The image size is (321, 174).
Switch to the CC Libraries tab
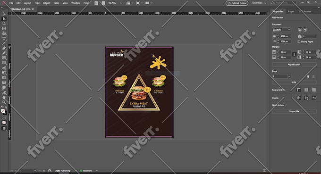[x=305, y=11]
